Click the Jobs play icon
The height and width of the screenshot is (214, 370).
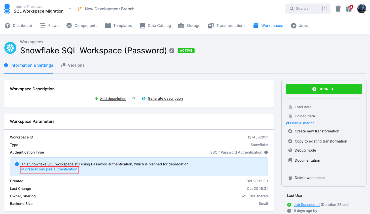[x=294, y=26]
